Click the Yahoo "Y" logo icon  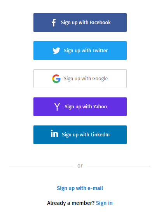tap(57, 107)
